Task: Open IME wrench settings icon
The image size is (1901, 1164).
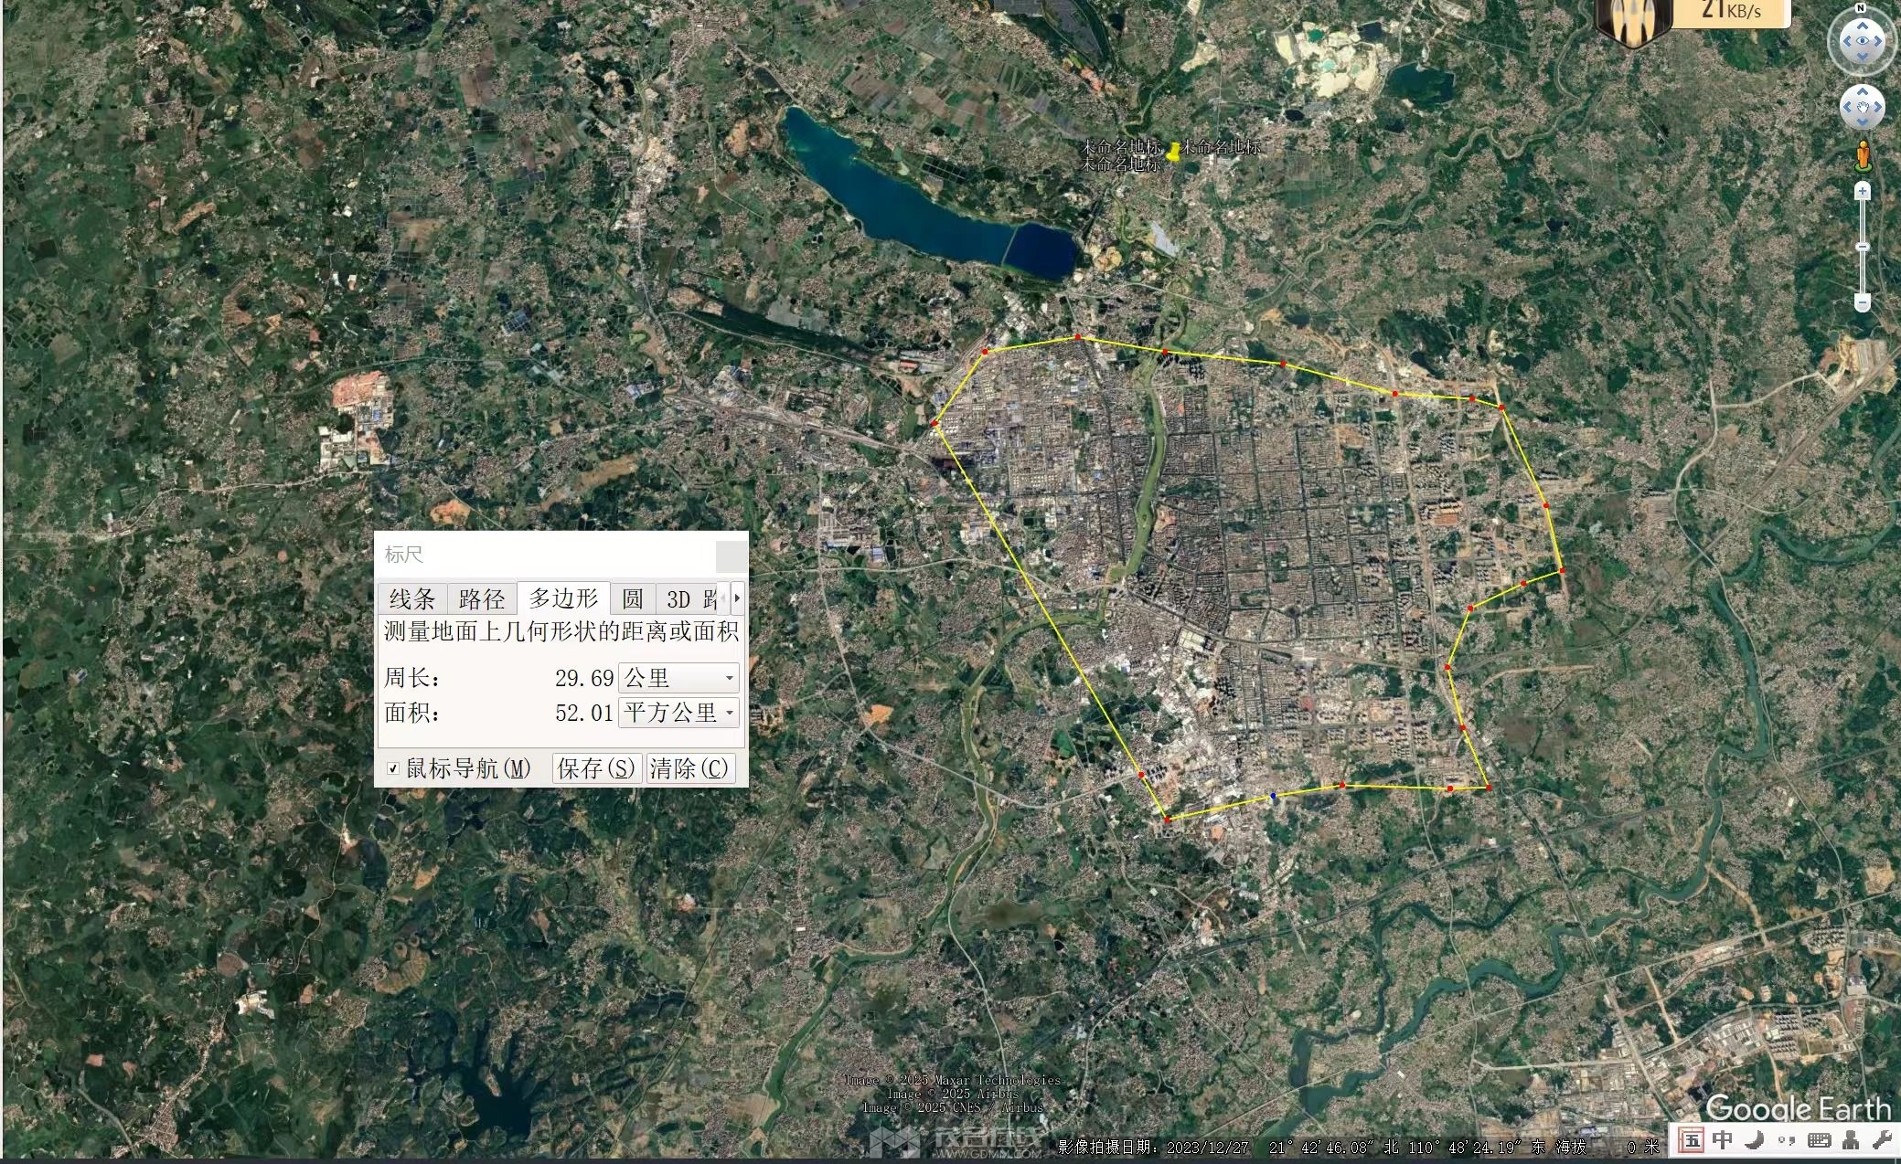Action: 1883,1139
